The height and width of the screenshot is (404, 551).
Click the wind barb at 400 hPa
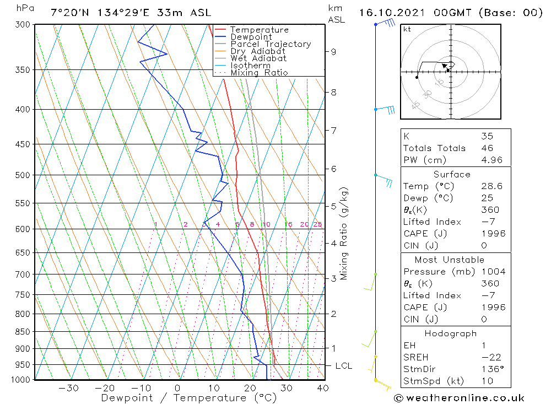(x=385, y=110)
